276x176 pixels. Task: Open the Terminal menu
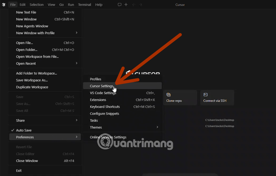click(84, 5)
